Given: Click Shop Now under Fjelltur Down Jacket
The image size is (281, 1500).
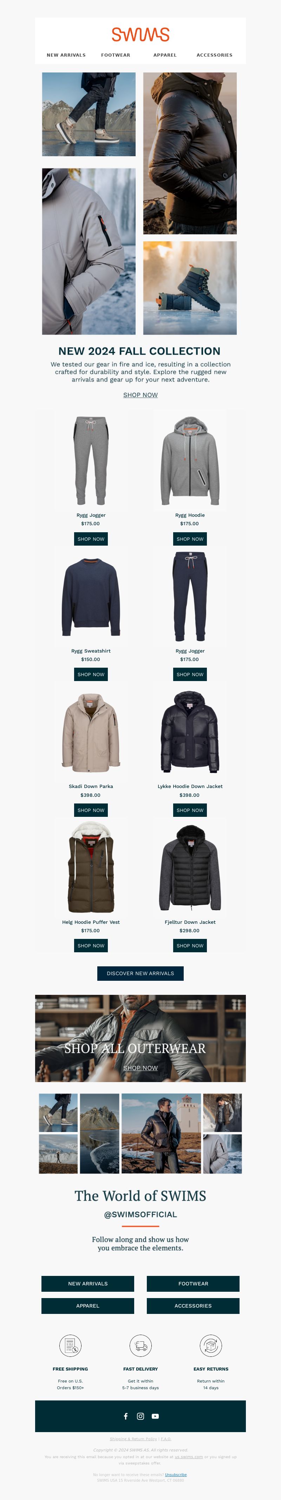Looking at the screenshot, I should coord(190,946).
